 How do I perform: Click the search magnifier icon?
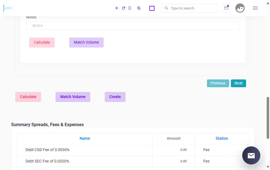166,8
